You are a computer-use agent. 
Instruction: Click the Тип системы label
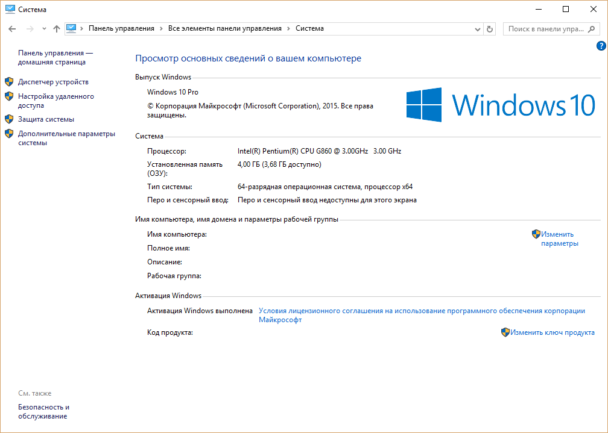click(x=169, y=187)
